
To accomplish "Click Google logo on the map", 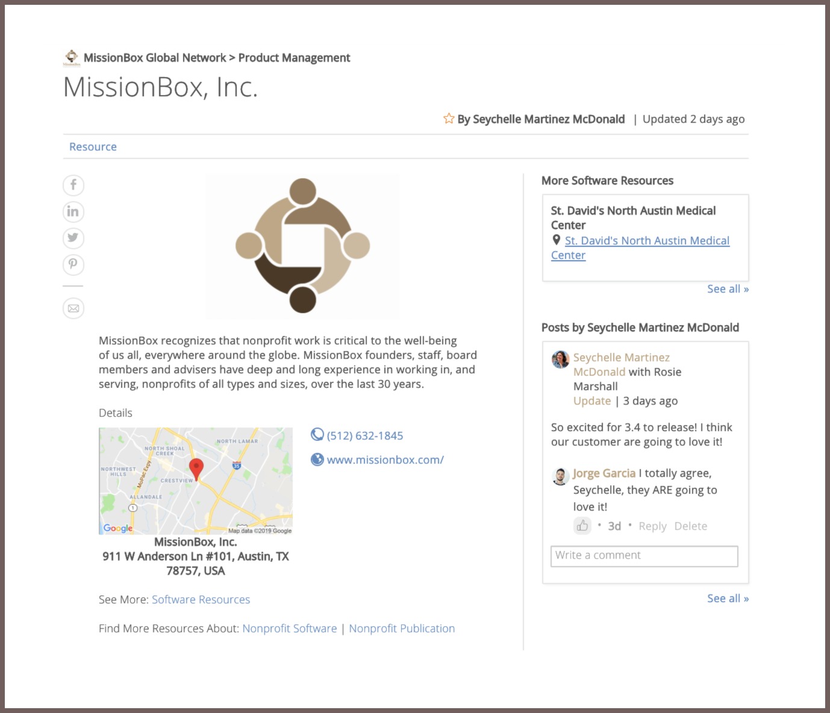I will pyautogui.click(x=118, y=528).
